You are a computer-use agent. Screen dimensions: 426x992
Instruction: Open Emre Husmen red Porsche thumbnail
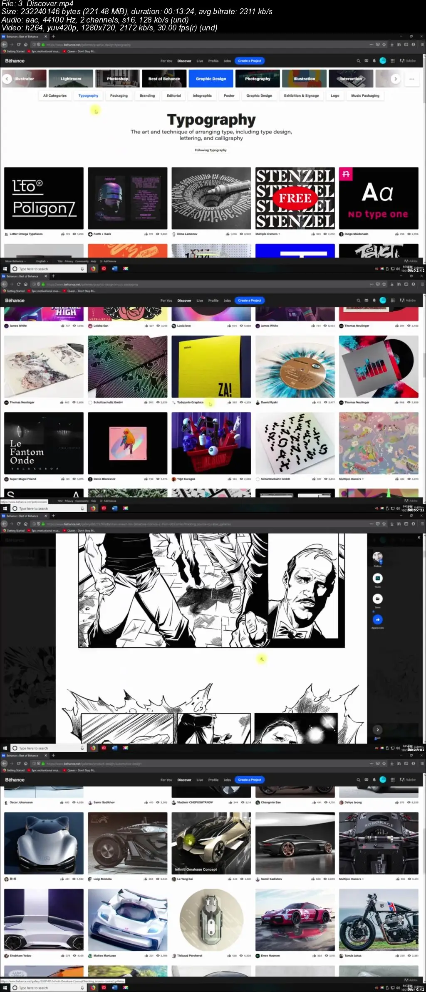tap(295, 920)
